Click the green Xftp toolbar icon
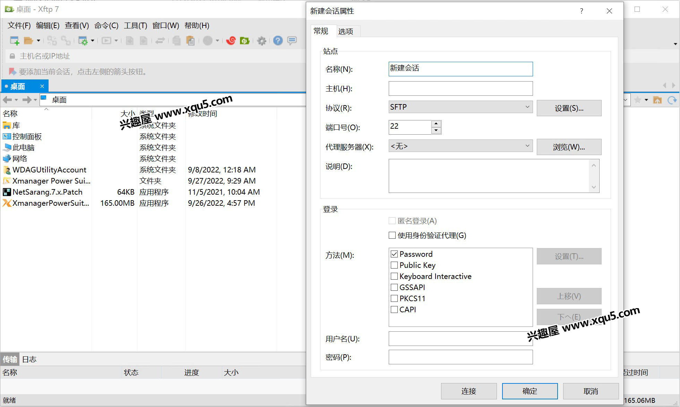 click(244, 41)
